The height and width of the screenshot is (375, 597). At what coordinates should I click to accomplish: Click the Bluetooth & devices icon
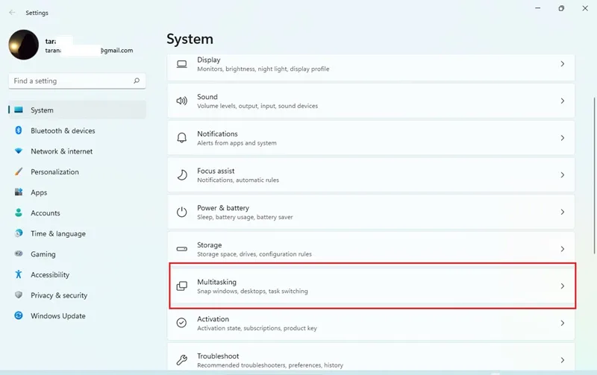tap(18, 130)
